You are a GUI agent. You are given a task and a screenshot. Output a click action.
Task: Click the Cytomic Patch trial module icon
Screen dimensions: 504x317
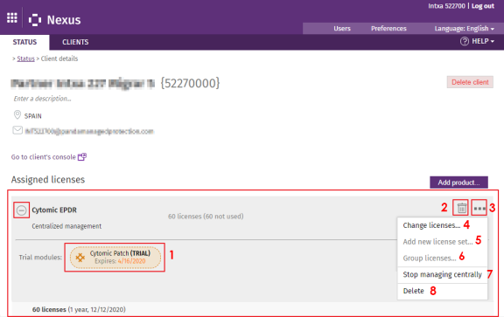click(x=80, y=258)
